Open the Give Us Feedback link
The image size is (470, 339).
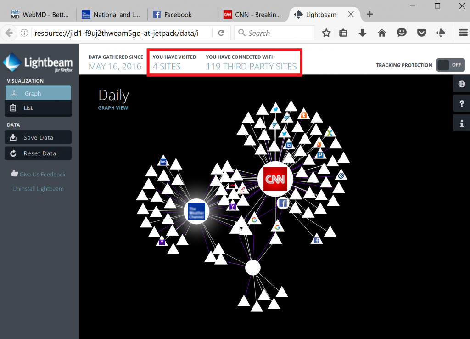[x=38, y=174]
